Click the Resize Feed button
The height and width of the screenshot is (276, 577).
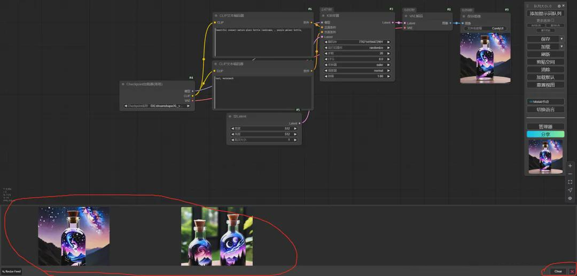[x=11, y=271]
